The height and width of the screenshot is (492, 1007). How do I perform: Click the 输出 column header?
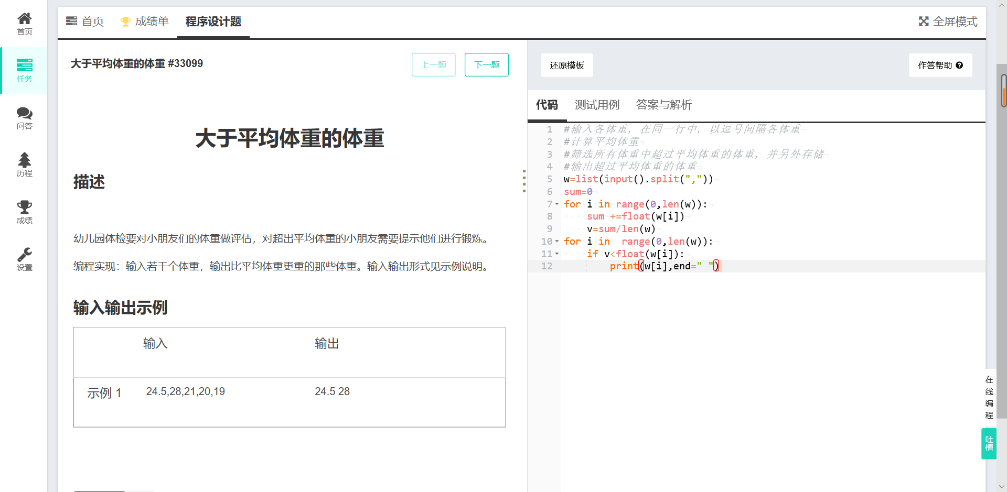(327, 344)
